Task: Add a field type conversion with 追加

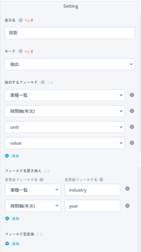Action: tap(12, 244)
